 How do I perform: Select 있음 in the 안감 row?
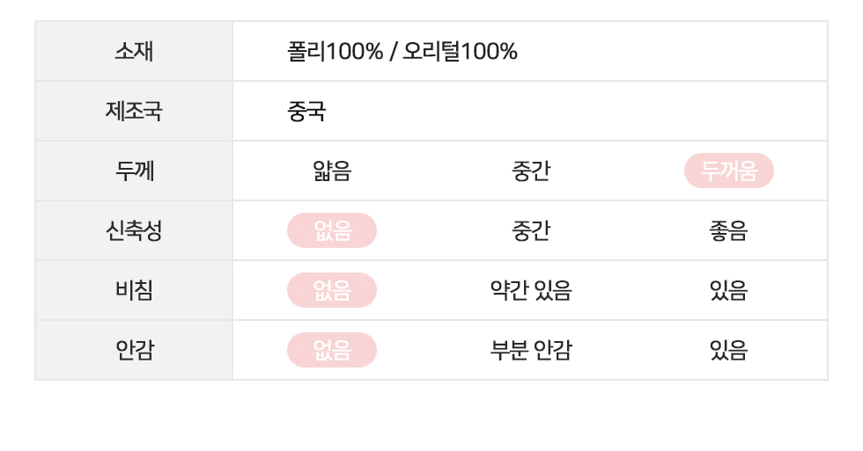pyautogui.click(x=729, y=351)
